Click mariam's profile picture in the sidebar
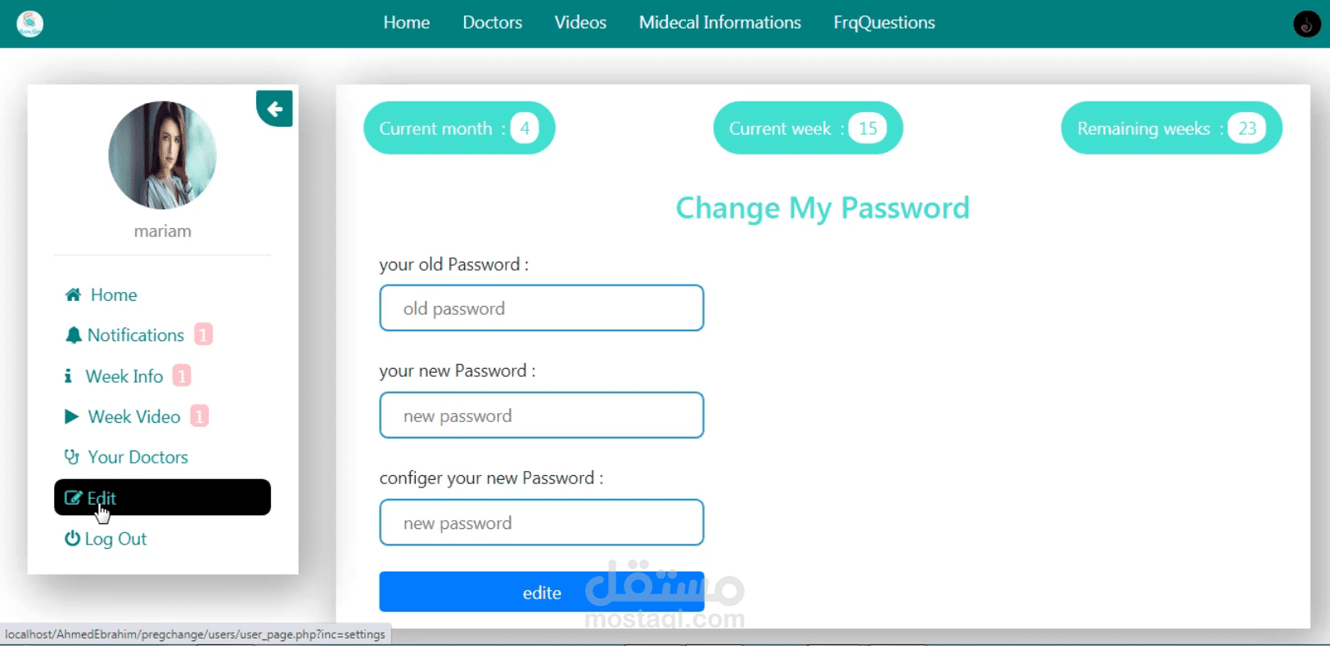1330x646 pixels. pos(162,155)
